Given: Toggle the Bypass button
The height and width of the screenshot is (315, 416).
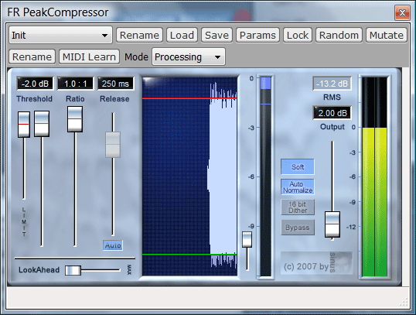Looking at the screenshot, I should [x=298, y=228].
